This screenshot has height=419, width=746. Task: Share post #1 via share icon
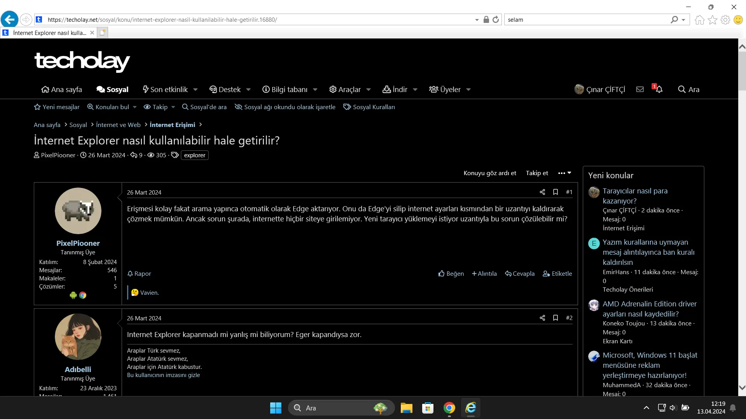[x=542, y=192]
